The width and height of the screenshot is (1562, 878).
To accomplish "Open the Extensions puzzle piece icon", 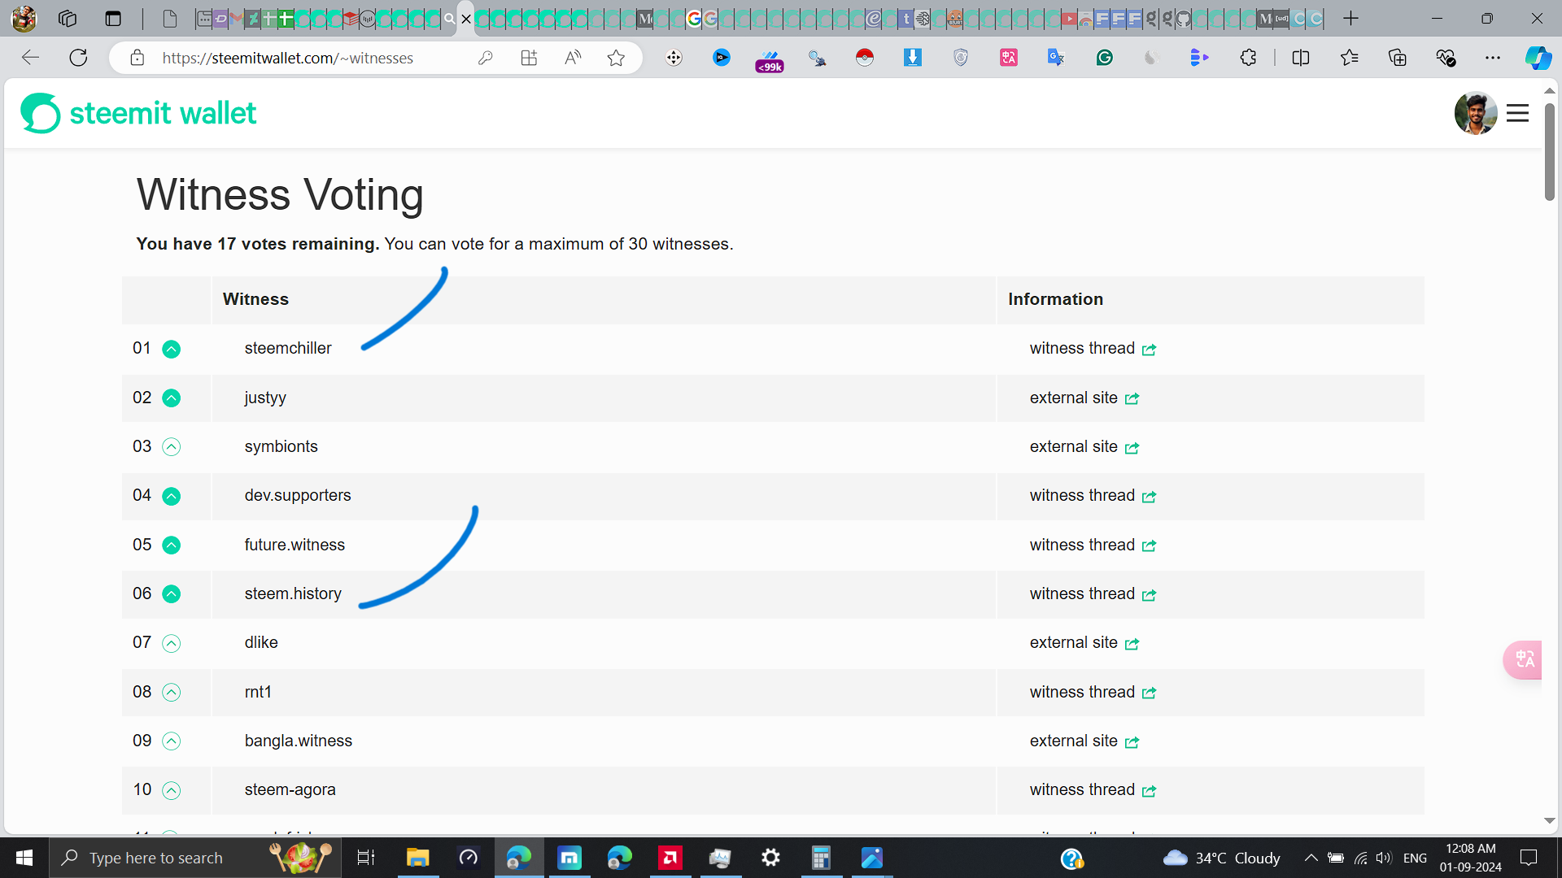I will click(1248, 58).
